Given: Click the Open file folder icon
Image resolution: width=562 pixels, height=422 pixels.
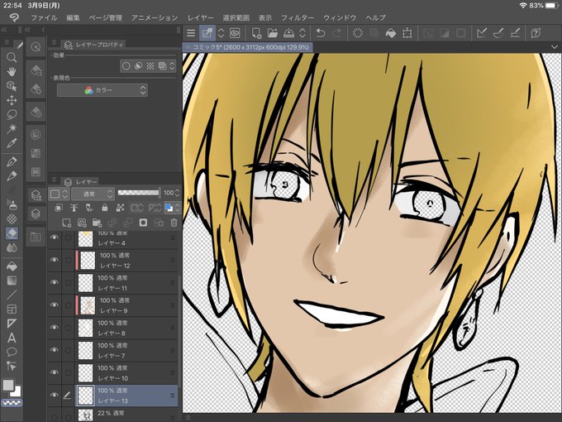Looking at the screenshot, I should coord(273,33).
